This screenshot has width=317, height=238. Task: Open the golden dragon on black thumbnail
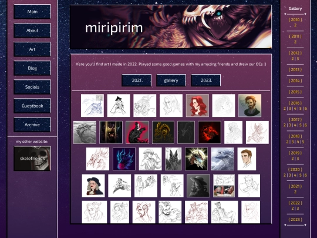tap(163, 132)
